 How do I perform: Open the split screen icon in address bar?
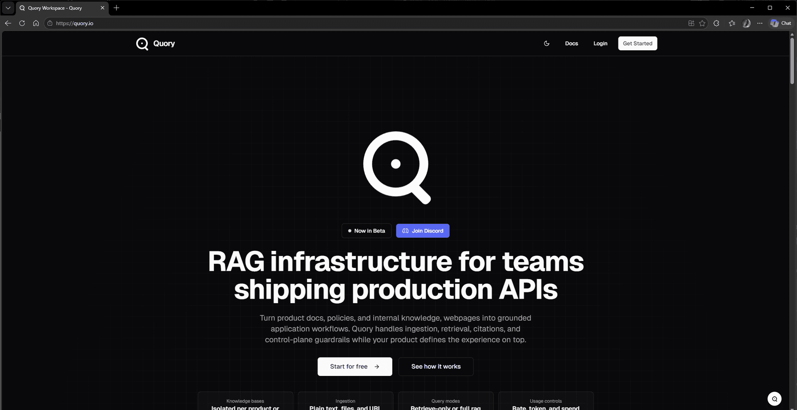tap(691, 23)
